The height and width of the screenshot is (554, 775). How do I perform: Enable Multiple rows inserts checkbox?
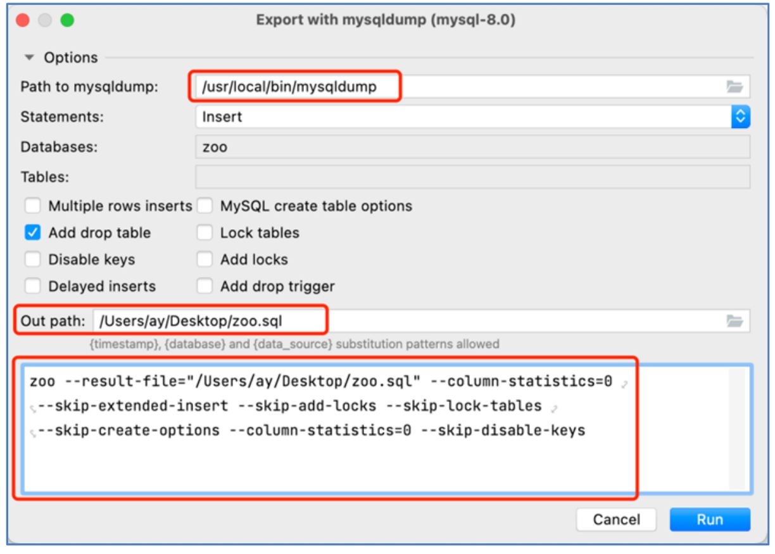pos(33,206)
